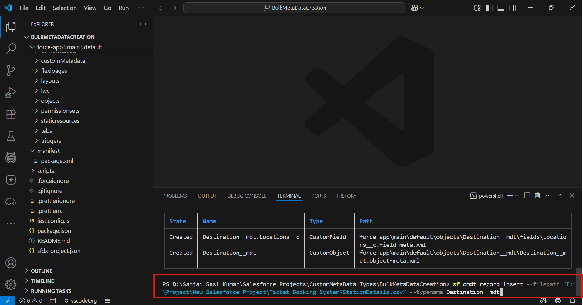The height and width of the screenshot is (305, 583).
Task: Open the Testing flask view
Action: coord(11,136)
